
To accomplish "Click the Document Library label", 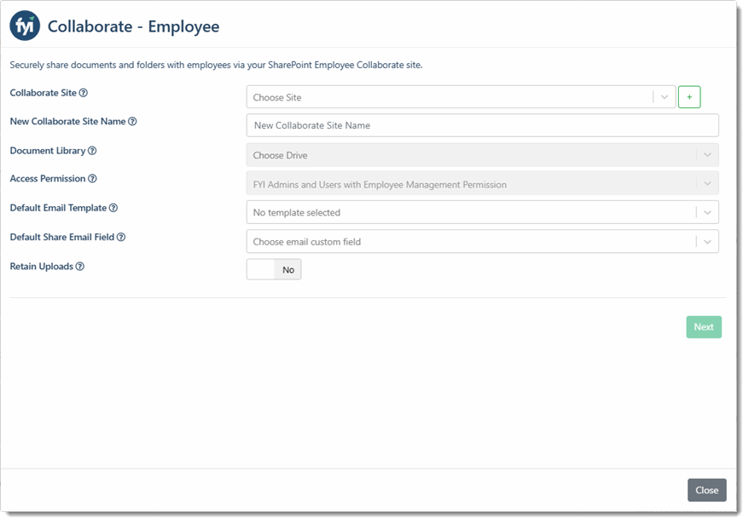I will (48, 151).
